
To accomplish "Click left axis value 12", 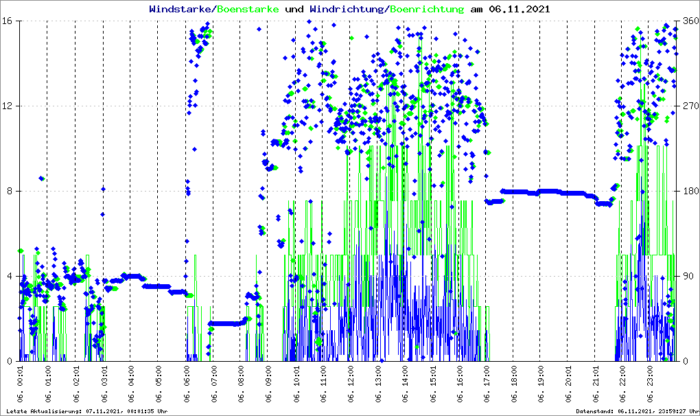I will coord(6,106).
